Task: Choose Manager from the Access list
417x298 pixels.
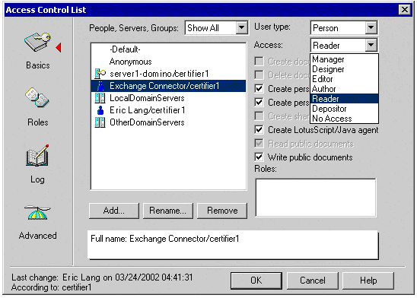Action: (x=344, y=59)
